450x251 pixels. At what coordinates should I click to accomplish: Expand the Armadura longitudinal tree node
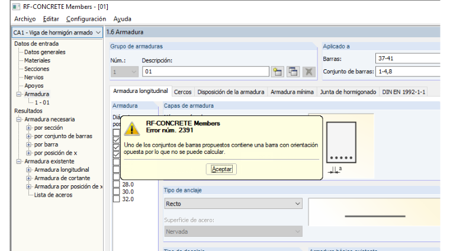click(x=28, y=170)
